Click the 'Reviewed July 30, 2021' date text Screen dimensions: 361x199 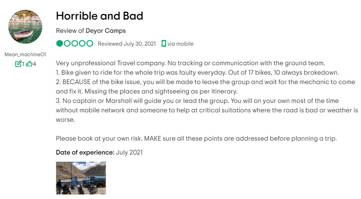[x=127, y=44]
